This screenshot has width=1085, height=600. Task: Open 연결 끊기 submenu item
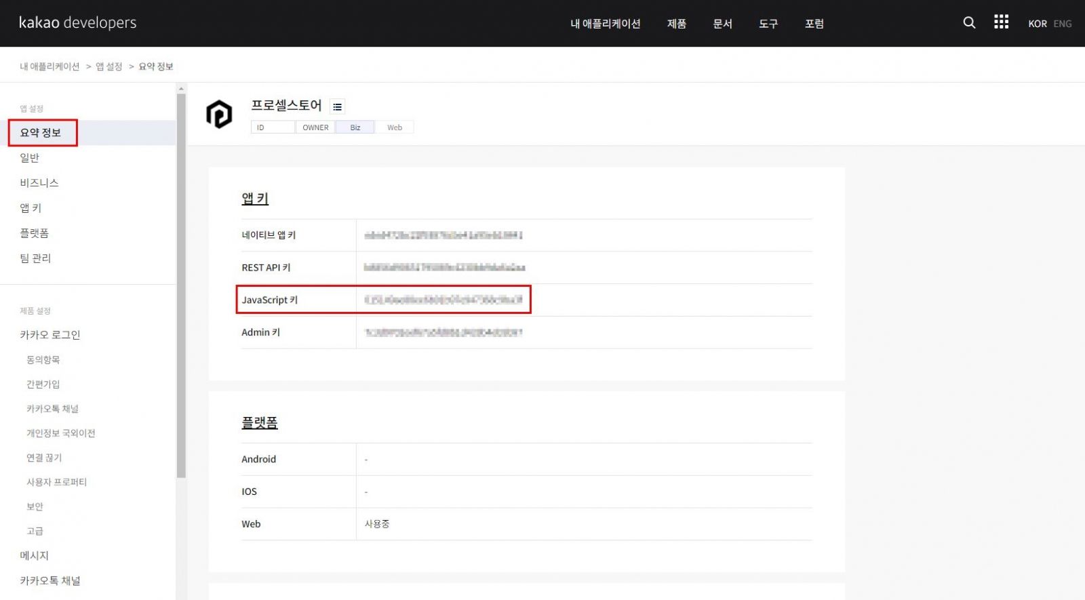44,457
